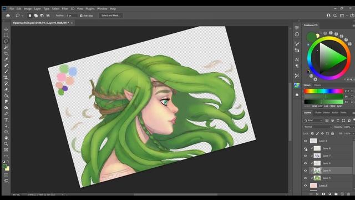Select the Eyedropper tool
Screen dimensions: 355x200
(x=6, y=59)
